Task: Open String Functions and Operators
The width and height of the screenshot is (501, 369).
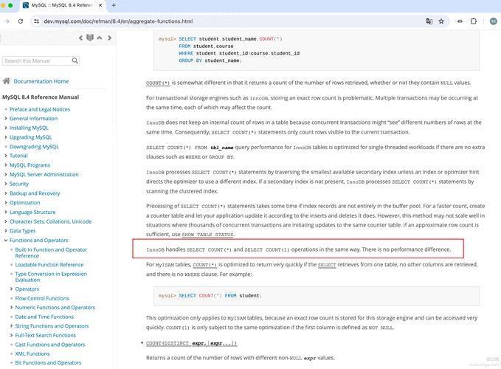Action: (x=52, y=326)
